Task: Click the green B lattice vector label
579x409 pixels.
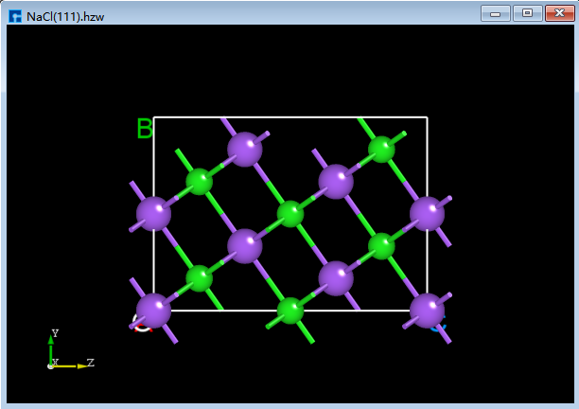Action: (145, 129)
